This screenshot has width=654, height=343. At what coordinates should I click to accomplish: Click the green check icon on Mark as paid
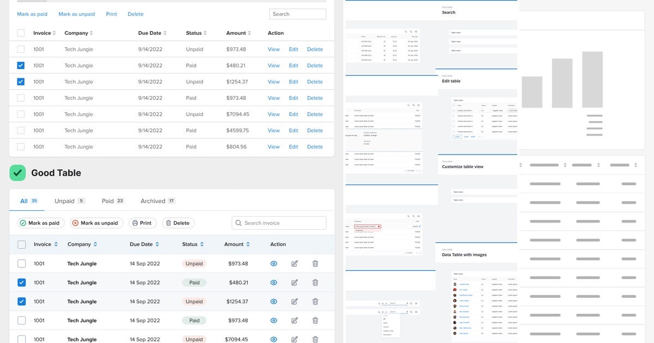click(22, 223)
